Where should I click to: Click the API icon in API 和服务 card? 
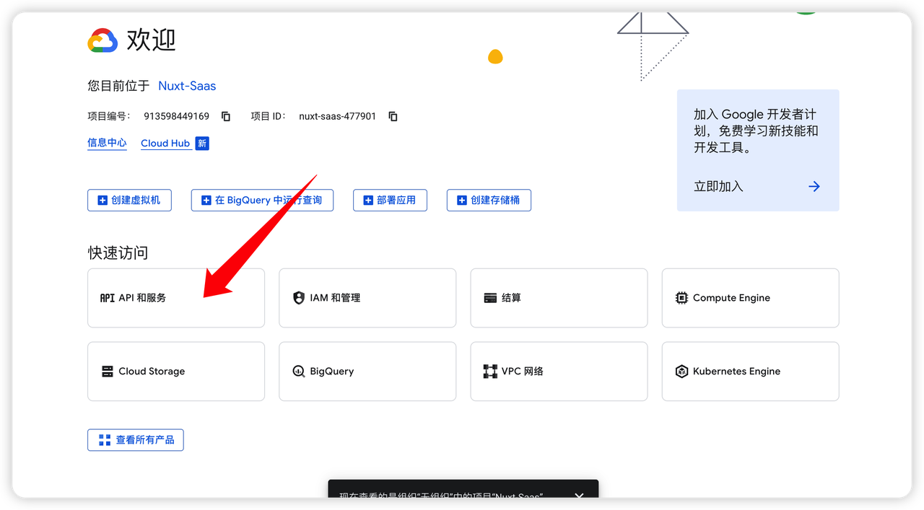108,298
